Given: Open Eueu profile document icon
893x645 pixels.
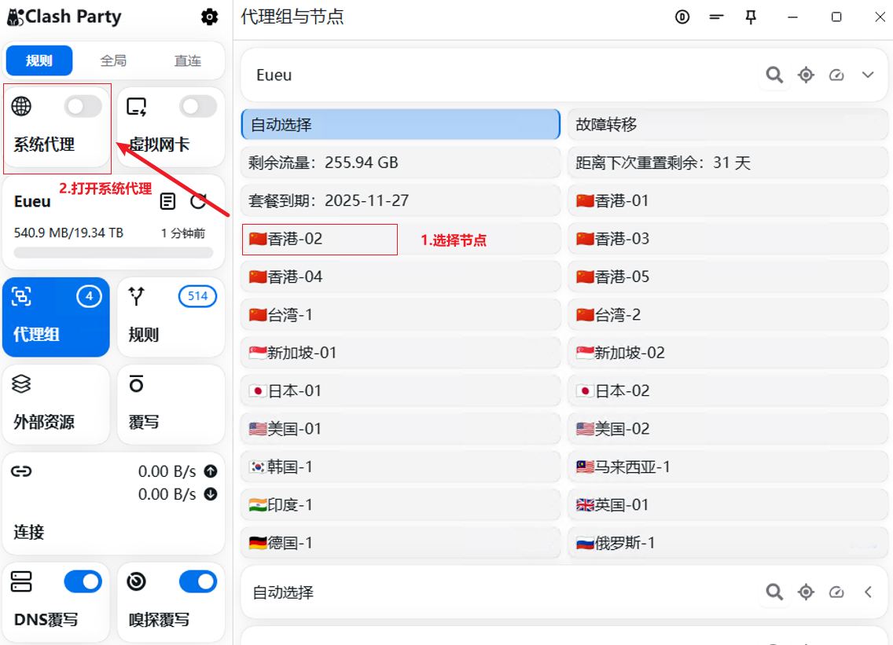Looking at the screenshot, I should [x=167, y=202].
